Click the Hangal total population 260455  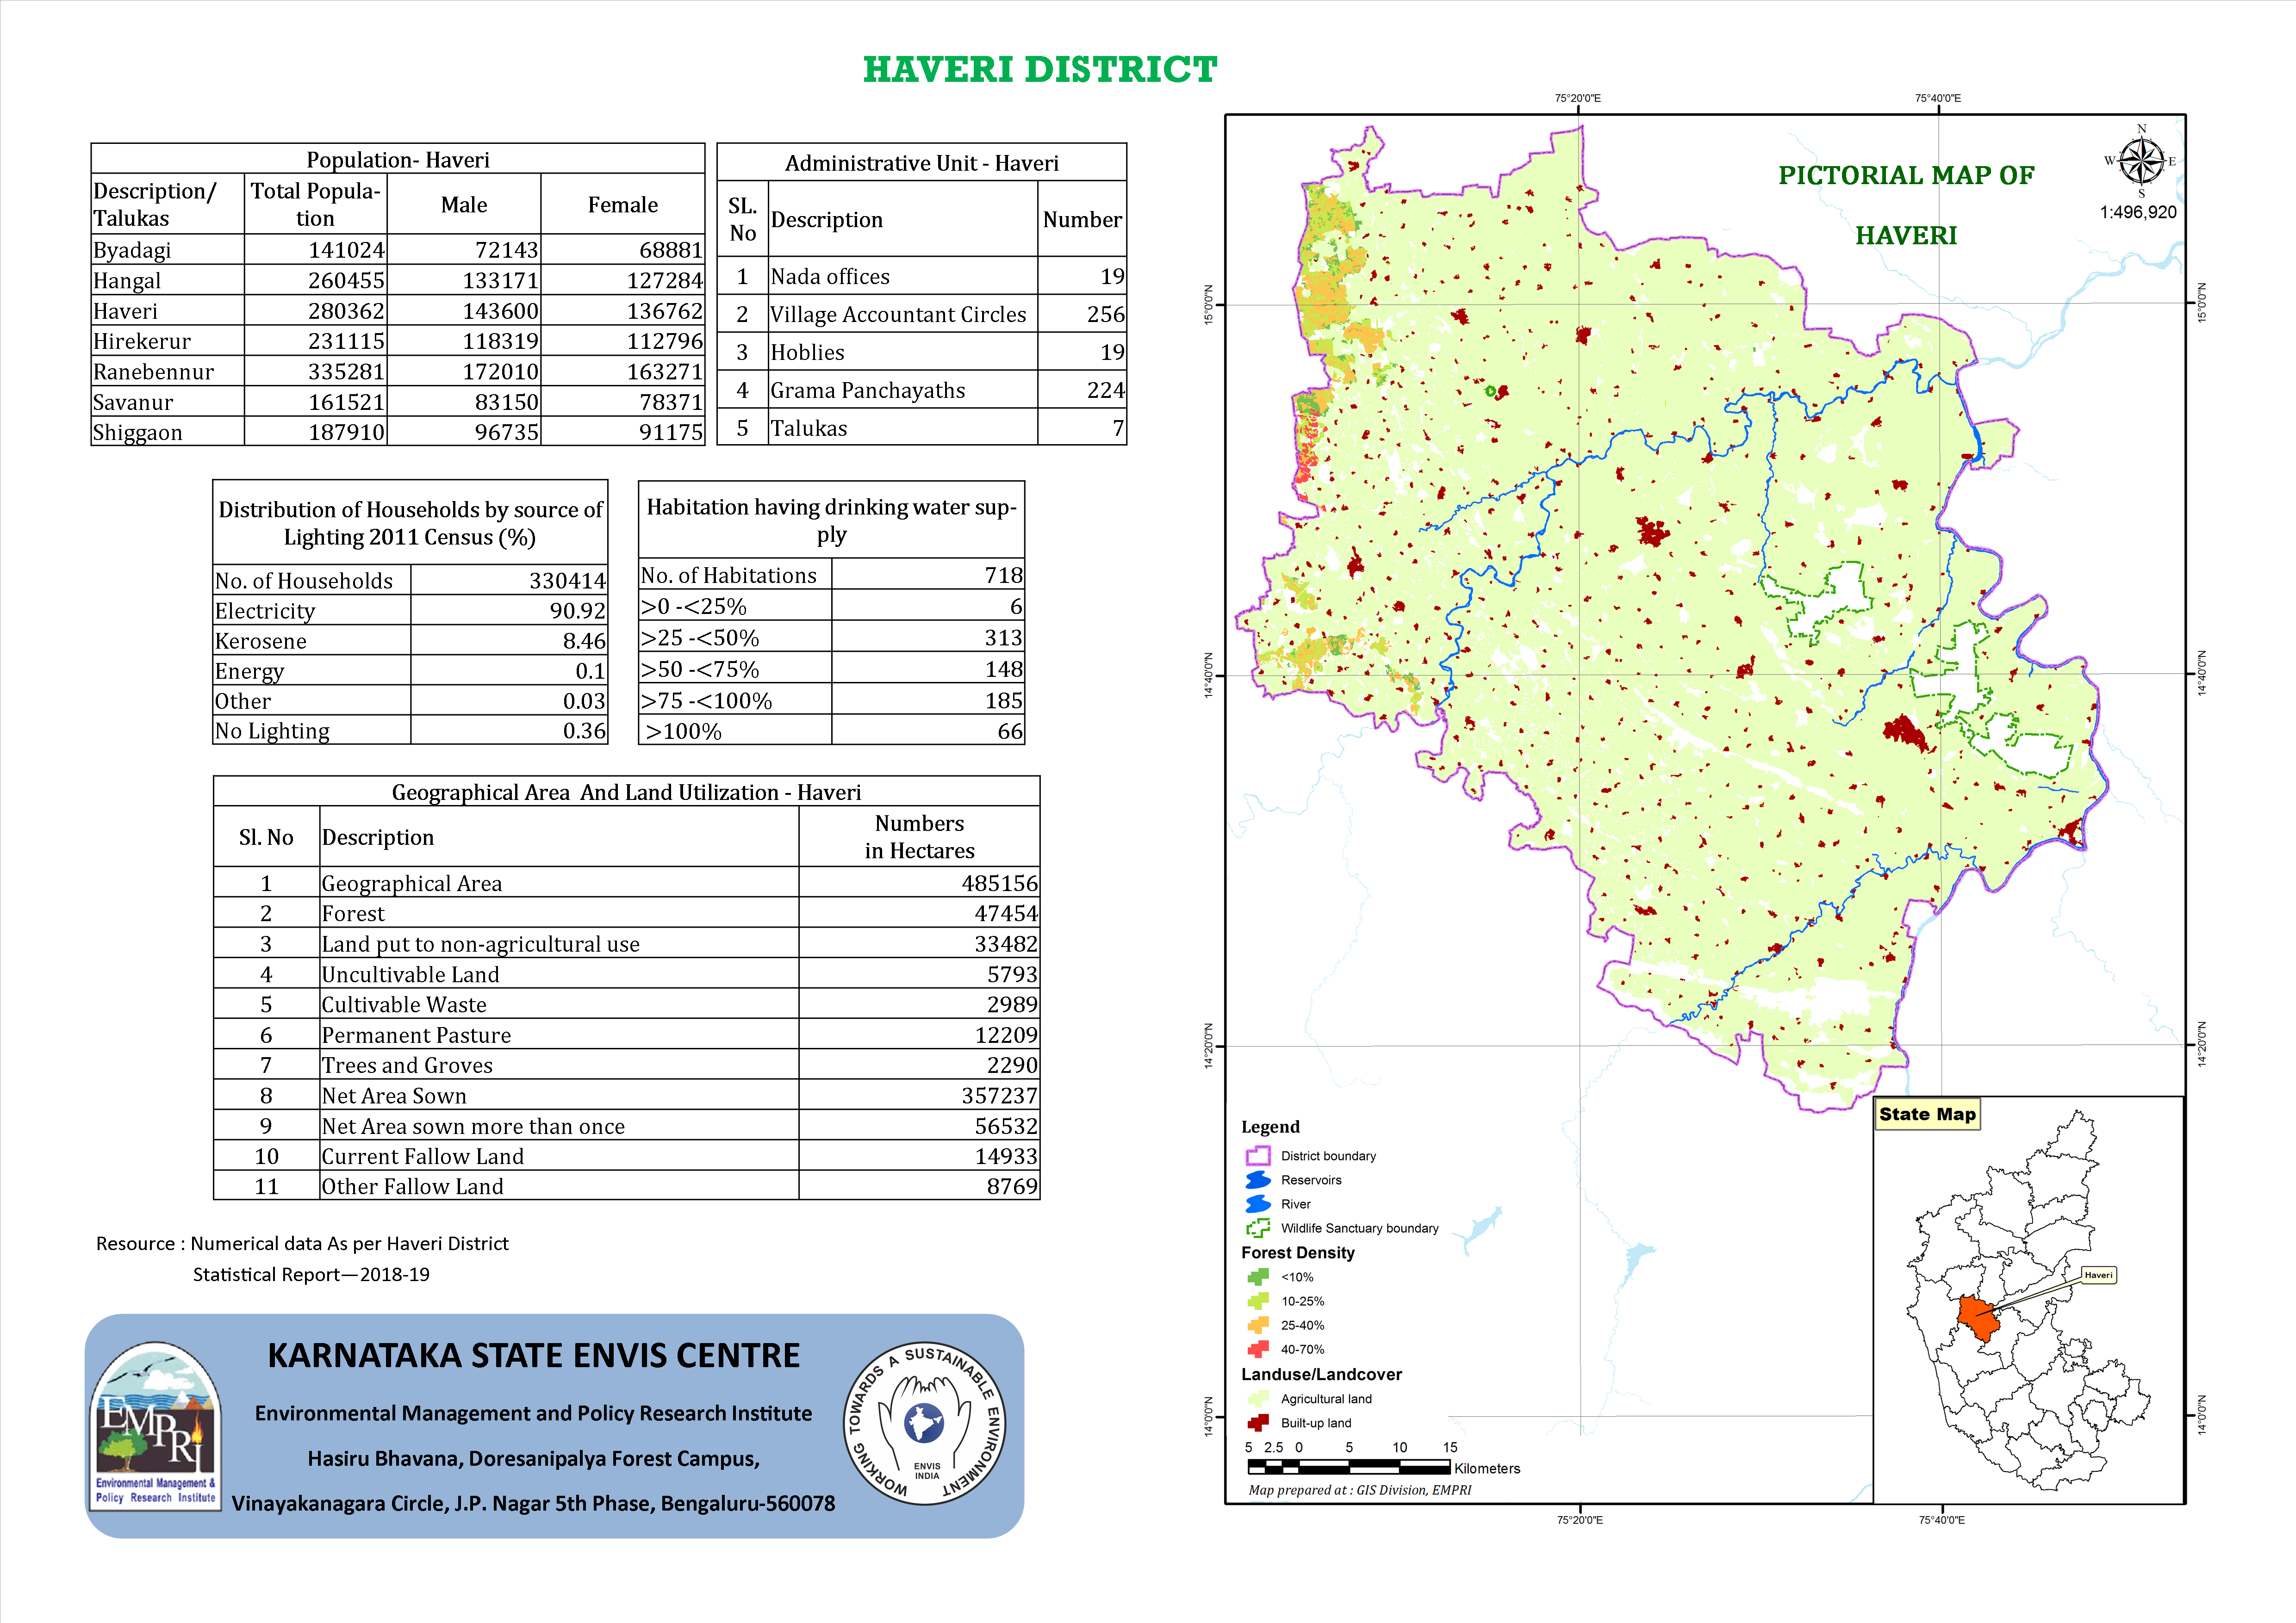346,281
